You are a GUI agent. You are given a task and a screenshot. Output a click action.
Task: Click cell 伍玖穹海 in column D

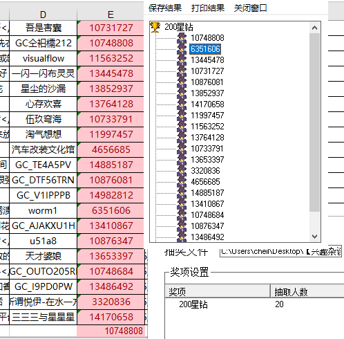point(43,119)
